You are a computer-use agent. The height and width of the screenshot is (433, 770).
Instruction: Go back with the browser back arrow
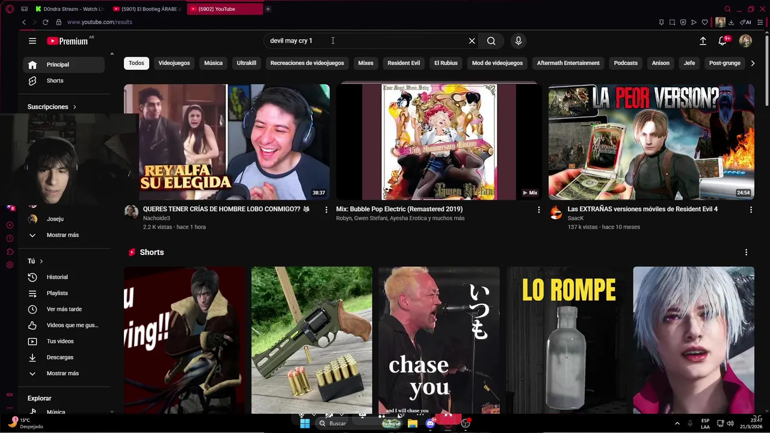pos(24,22)
